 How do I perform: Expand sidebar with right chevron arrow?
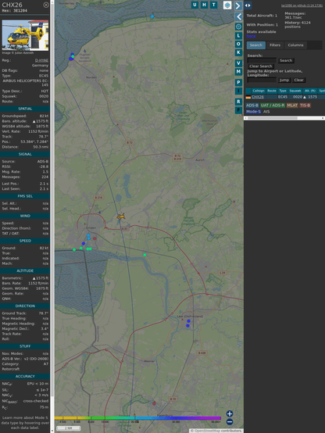(x=238, y=5)
